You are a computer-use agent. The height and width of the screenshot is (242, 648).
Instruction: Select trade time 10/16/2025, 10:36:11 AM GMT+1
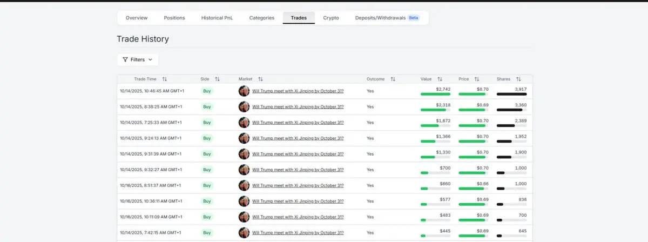[x=152, y=201]
